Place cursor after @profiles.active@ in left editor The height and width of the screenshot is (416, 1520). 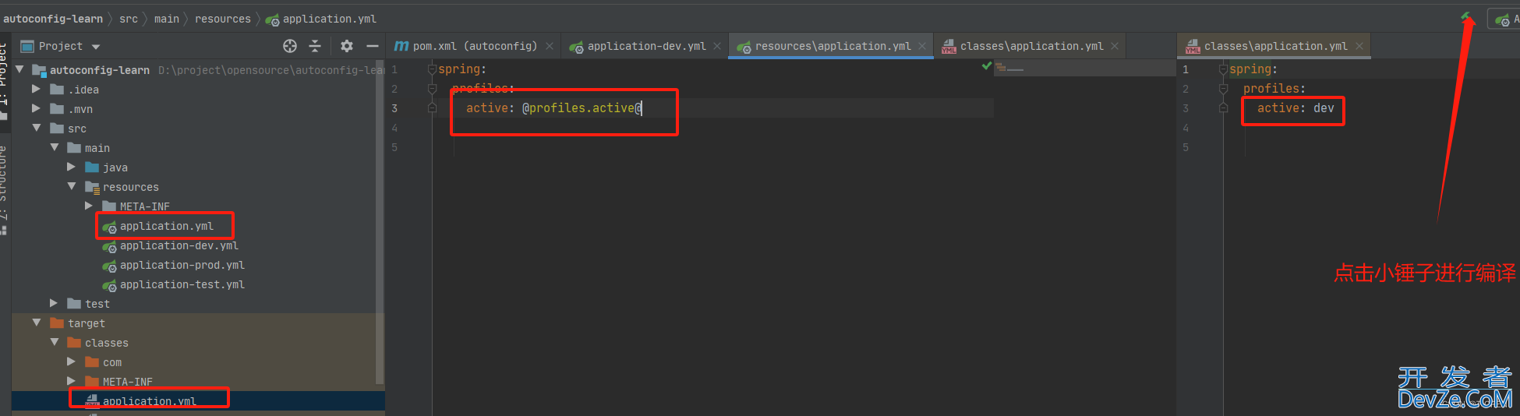(642, 108)
